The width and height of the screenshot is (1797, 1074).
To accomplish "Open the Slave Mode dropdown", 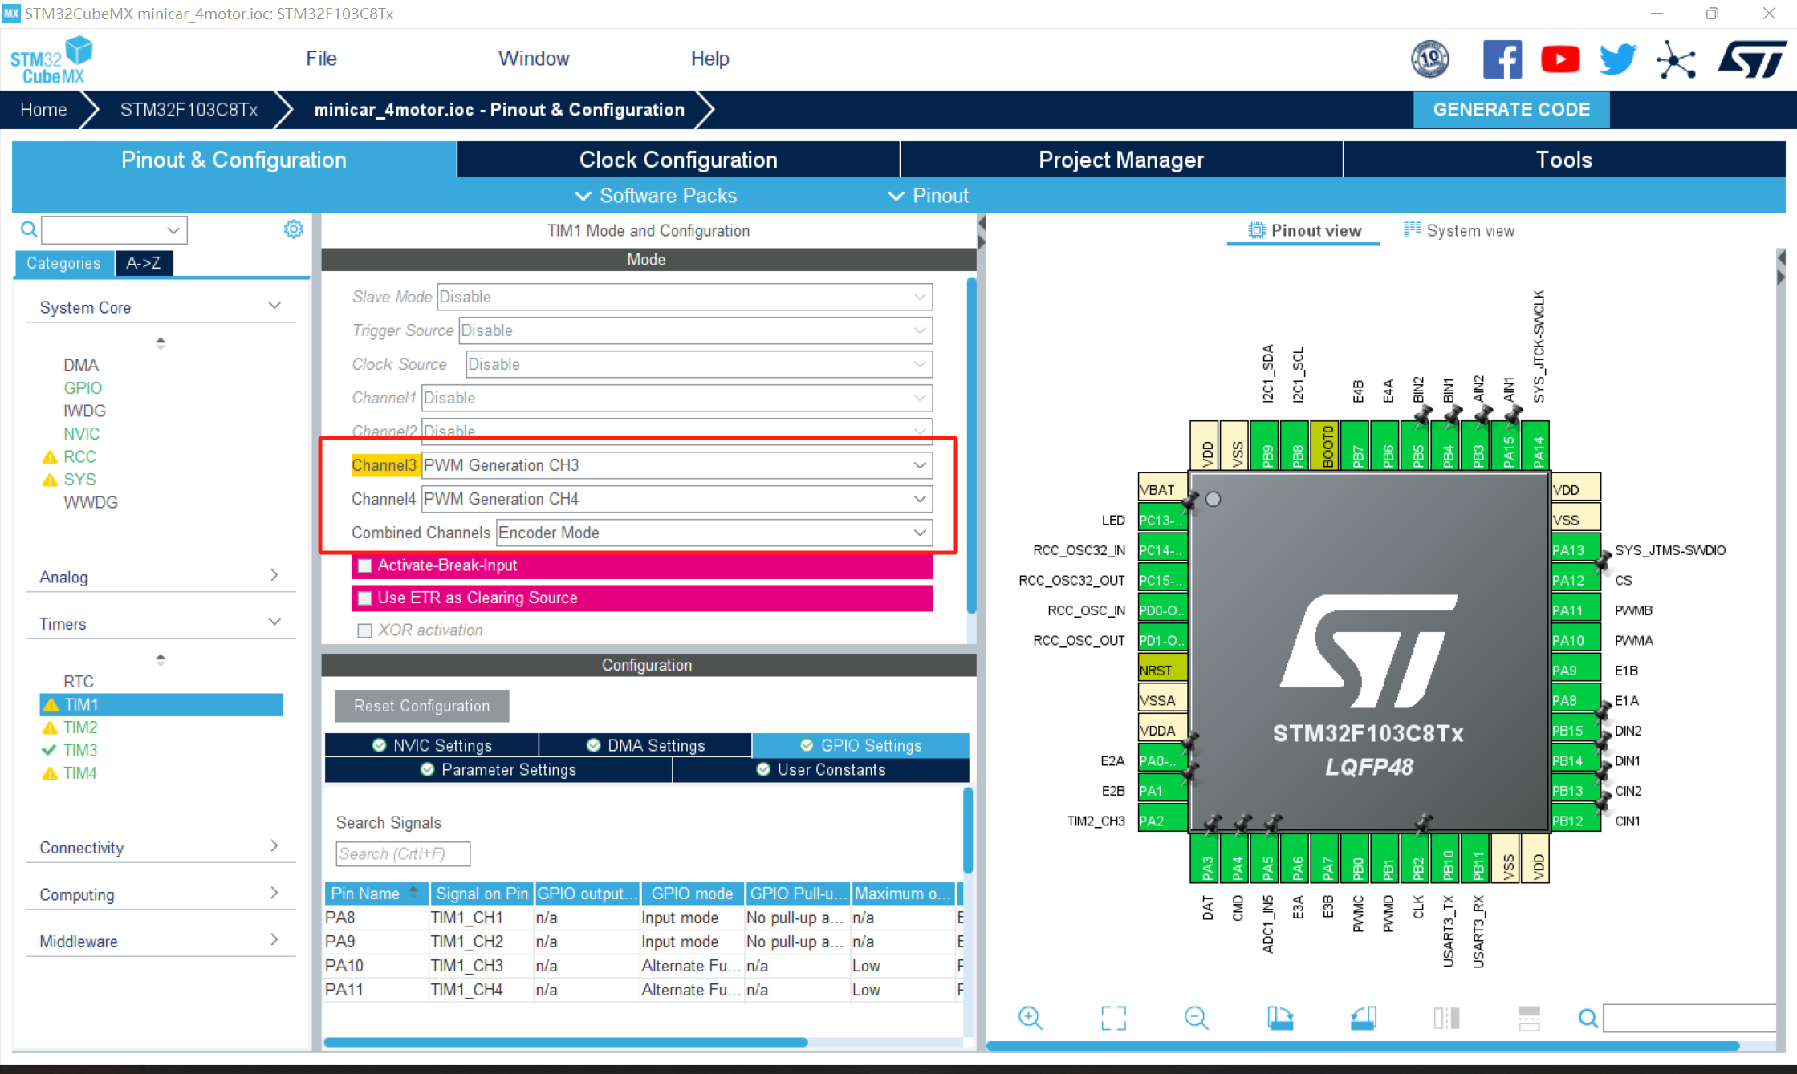I will [x=684, y=297].
